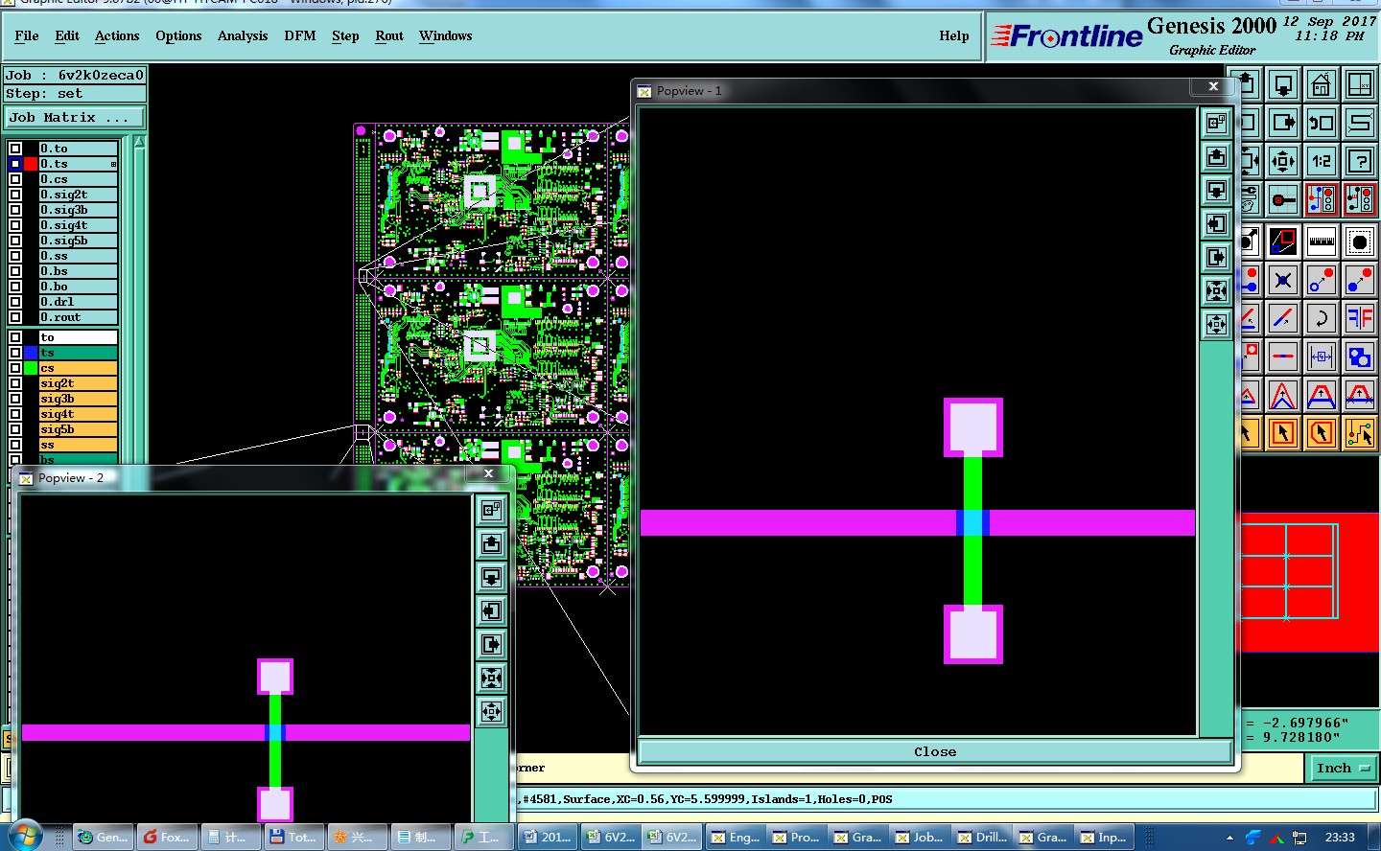The image size is (1381, 851).
Task: Select the net selection arrow tool
Action: coord(1360,433)
